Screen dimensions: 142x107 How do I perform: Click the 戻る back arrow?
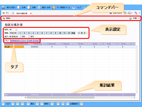[x=4, y=13]
